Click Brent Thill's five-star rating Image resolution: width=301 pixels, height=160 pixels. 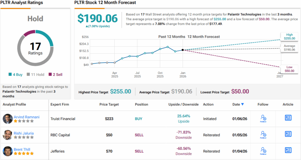tap(24, 154)
